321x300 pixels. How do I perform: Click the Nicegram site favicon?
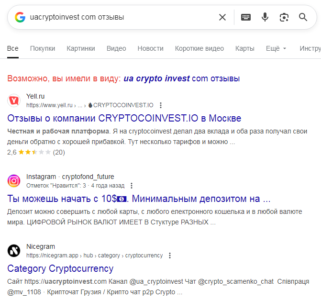(x=14, y=251)
